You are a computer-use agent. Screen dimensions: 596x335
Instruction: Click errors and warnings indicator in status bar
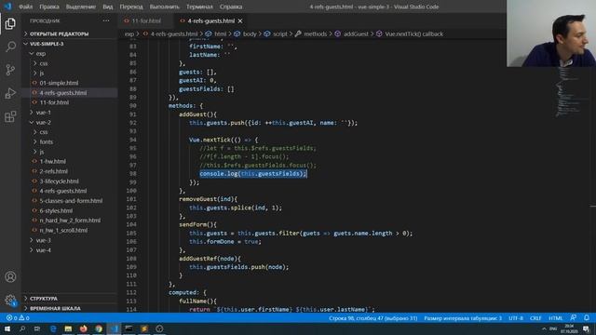[x=18, y=318]
